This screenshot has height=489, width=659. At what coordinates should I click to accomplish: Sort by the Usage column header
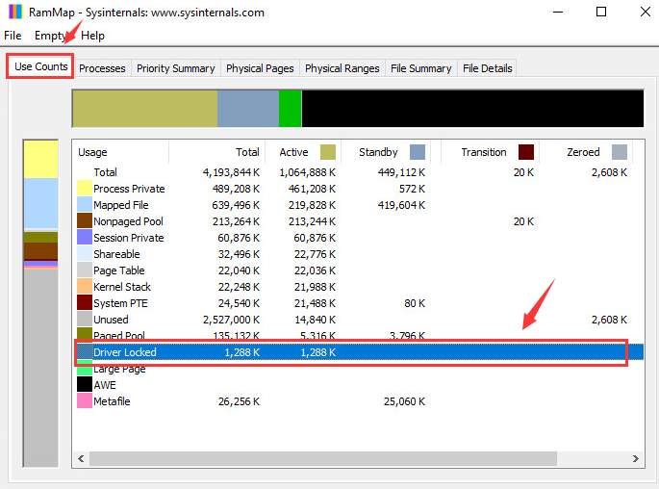coord(121,152)
